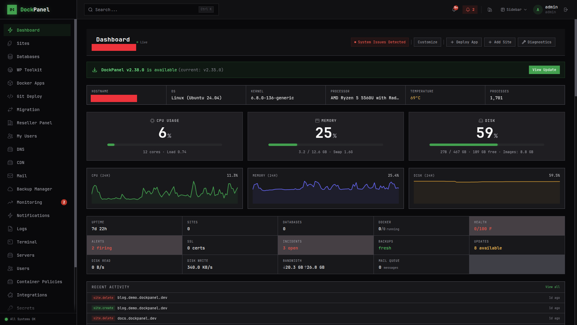Click the "docs.dockpanel.dev" activity entry
The height and width of the screenshot is (325, 577).
coord(137,318)
